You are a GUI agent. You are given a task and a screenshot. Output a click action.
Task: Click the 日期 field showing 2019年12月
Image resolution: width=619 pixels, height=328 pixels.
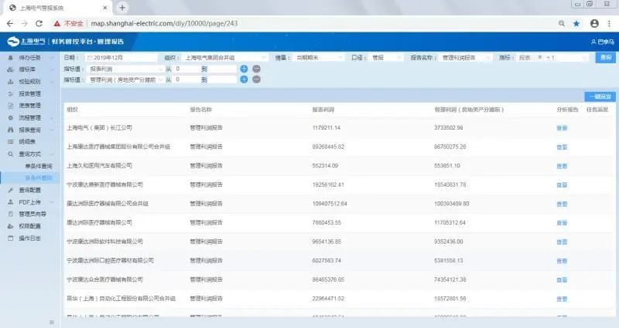[x=121, y=57]
